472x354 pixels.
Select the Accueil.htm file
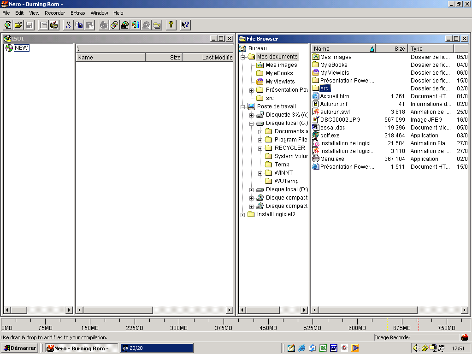(335, 96)
